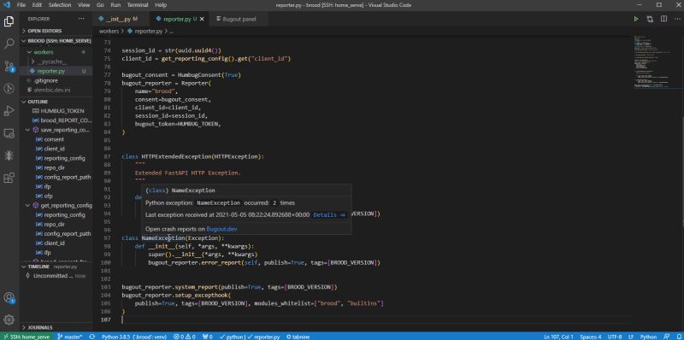Open the Search view in activity bar
This screenshot has height=340, width=684.
9,44
